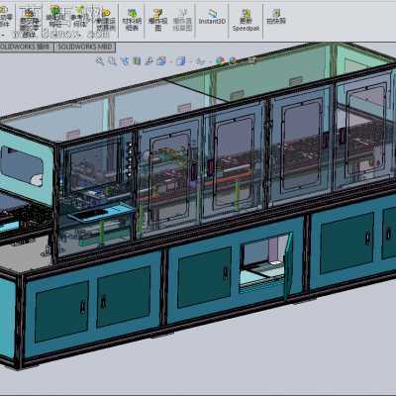The image size is (396, 396).
Task: Start a New Motion Study
Action: tap(106, 20)
